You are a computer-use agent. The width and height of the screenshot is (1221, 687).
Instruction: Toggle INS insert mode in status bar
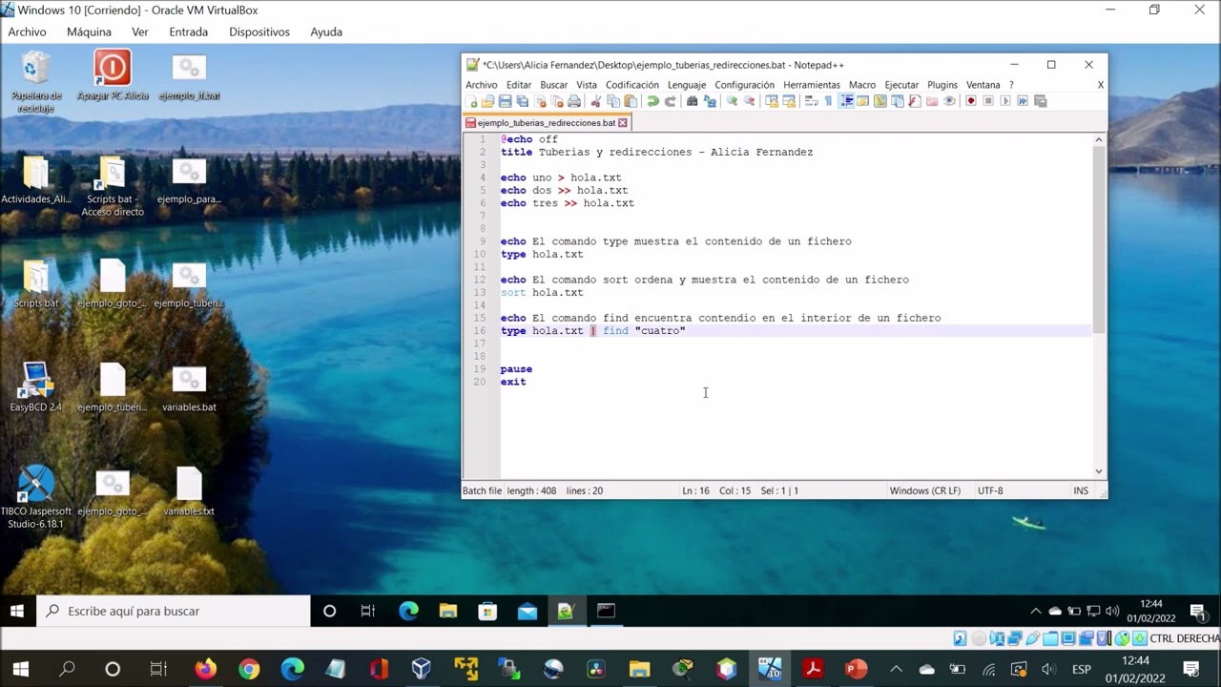(x=1081, y=490)
